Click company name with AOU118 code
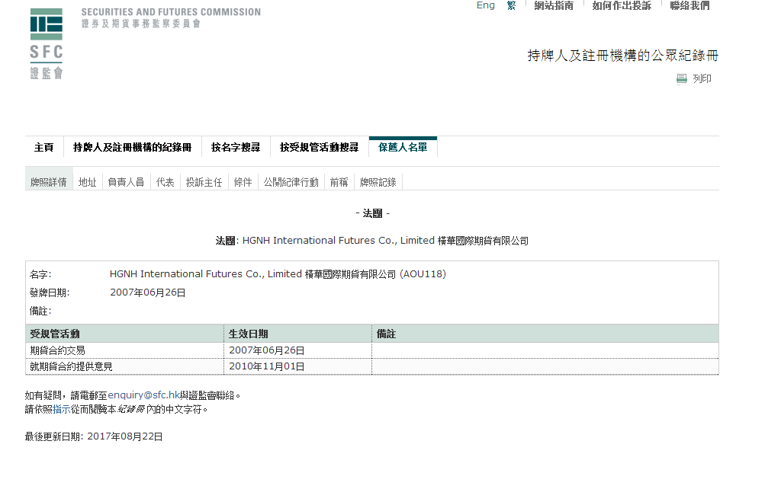781x489 pixels. 278,274
